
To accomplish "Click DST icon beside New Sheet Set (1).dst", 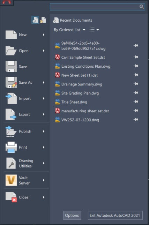I will (x=58, y=75).
